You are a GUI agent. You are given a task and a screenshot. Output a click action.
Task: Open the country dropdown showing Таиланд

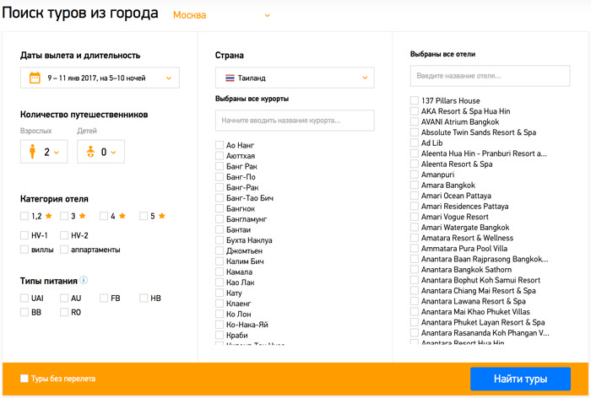(295, 78)
